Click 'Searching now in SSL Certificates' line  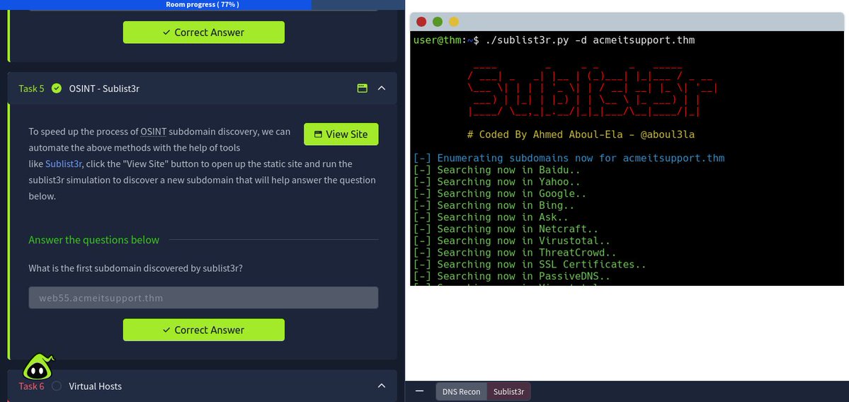530,264
